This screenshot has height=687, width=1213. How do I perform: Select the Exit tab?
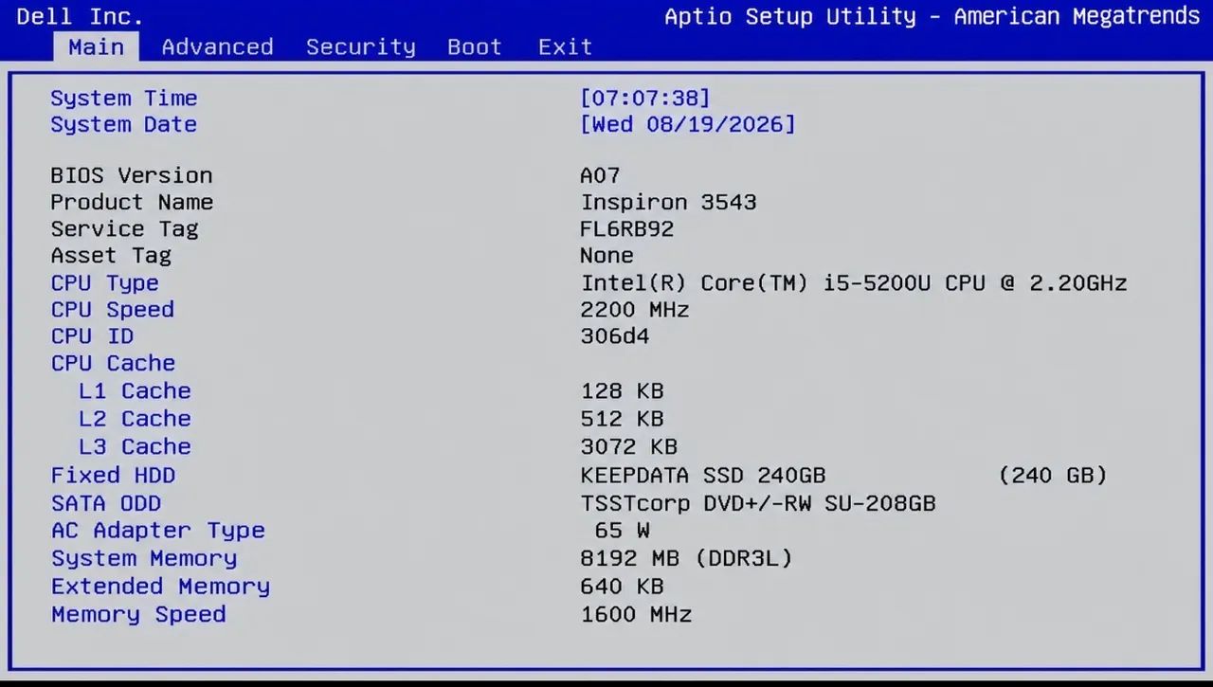565,46
